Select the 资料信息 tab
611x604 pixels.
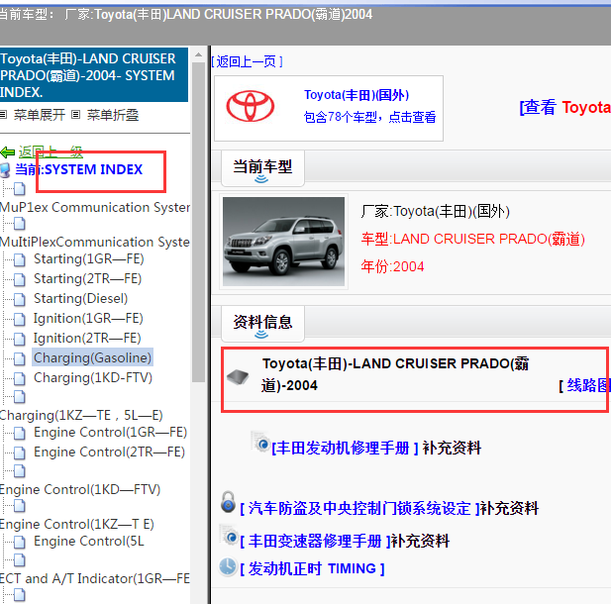pos(262,323)
